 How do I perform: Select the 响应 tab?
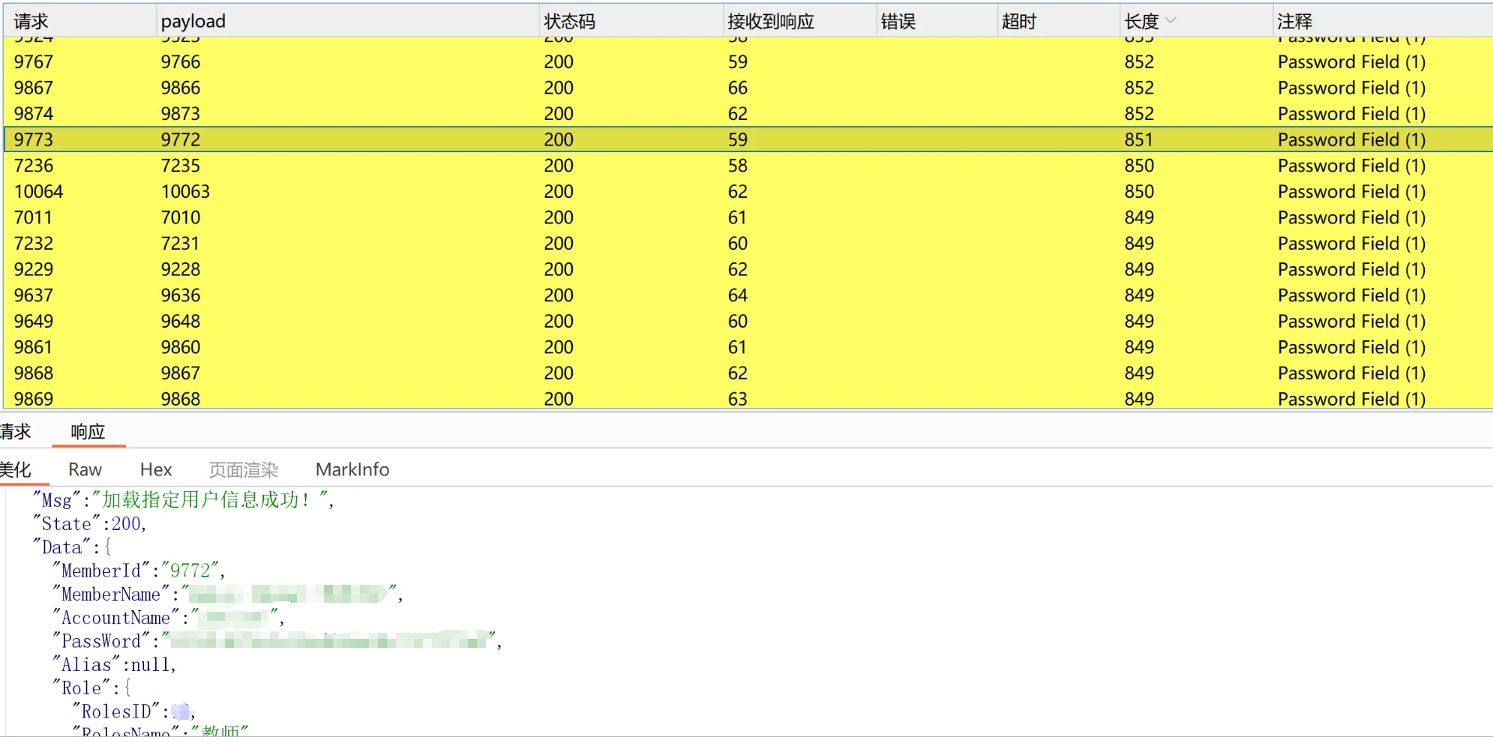(88, 432)
